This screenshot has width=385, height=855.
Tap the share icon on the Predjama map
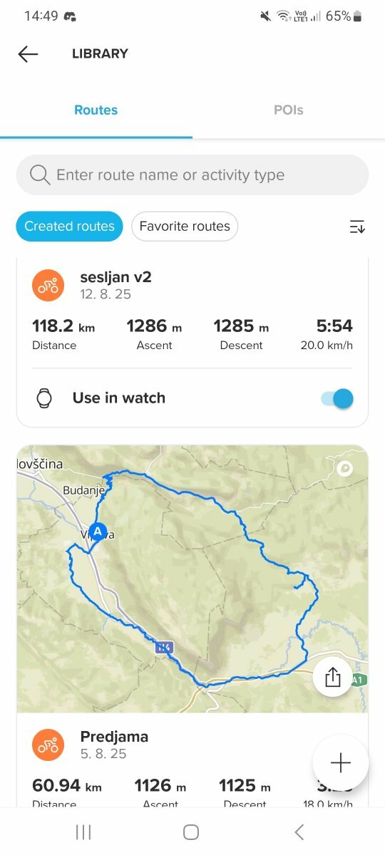(x=333, y=677)
